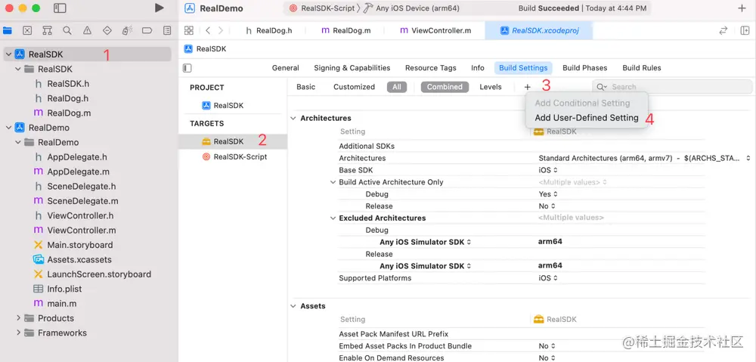
Task: Collapse the Assets section
Action: 293,306
